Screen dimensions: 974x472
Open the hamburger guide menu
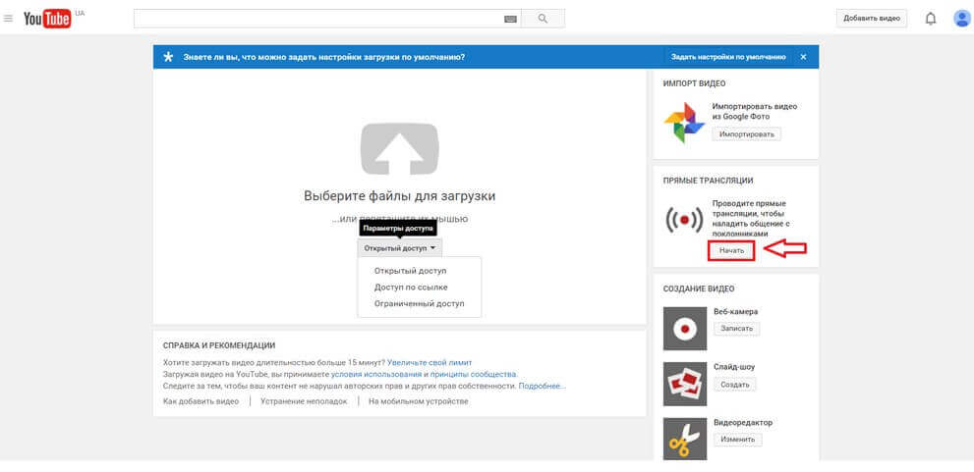coord(9,19)
